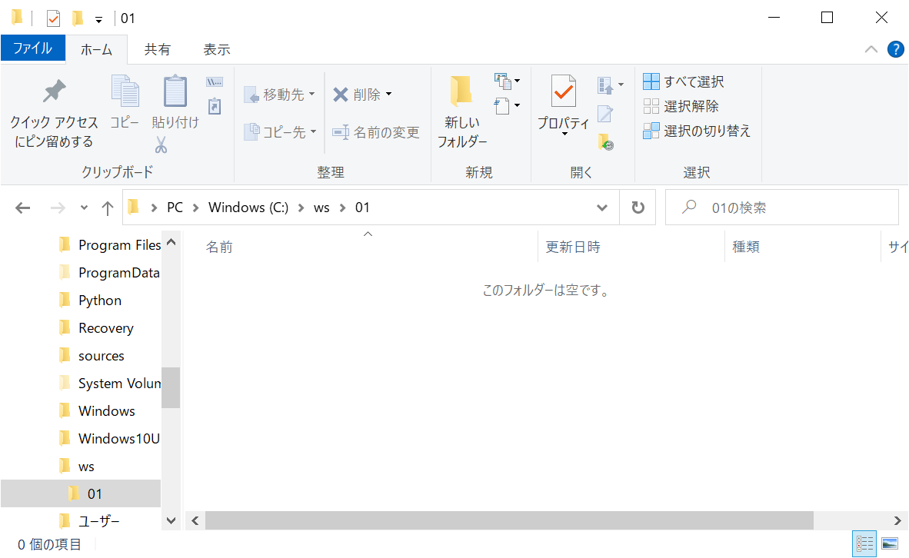Go up one folder level
Image resolution: width=909 pixels, height=558 pixels.
tap(107, 208)
